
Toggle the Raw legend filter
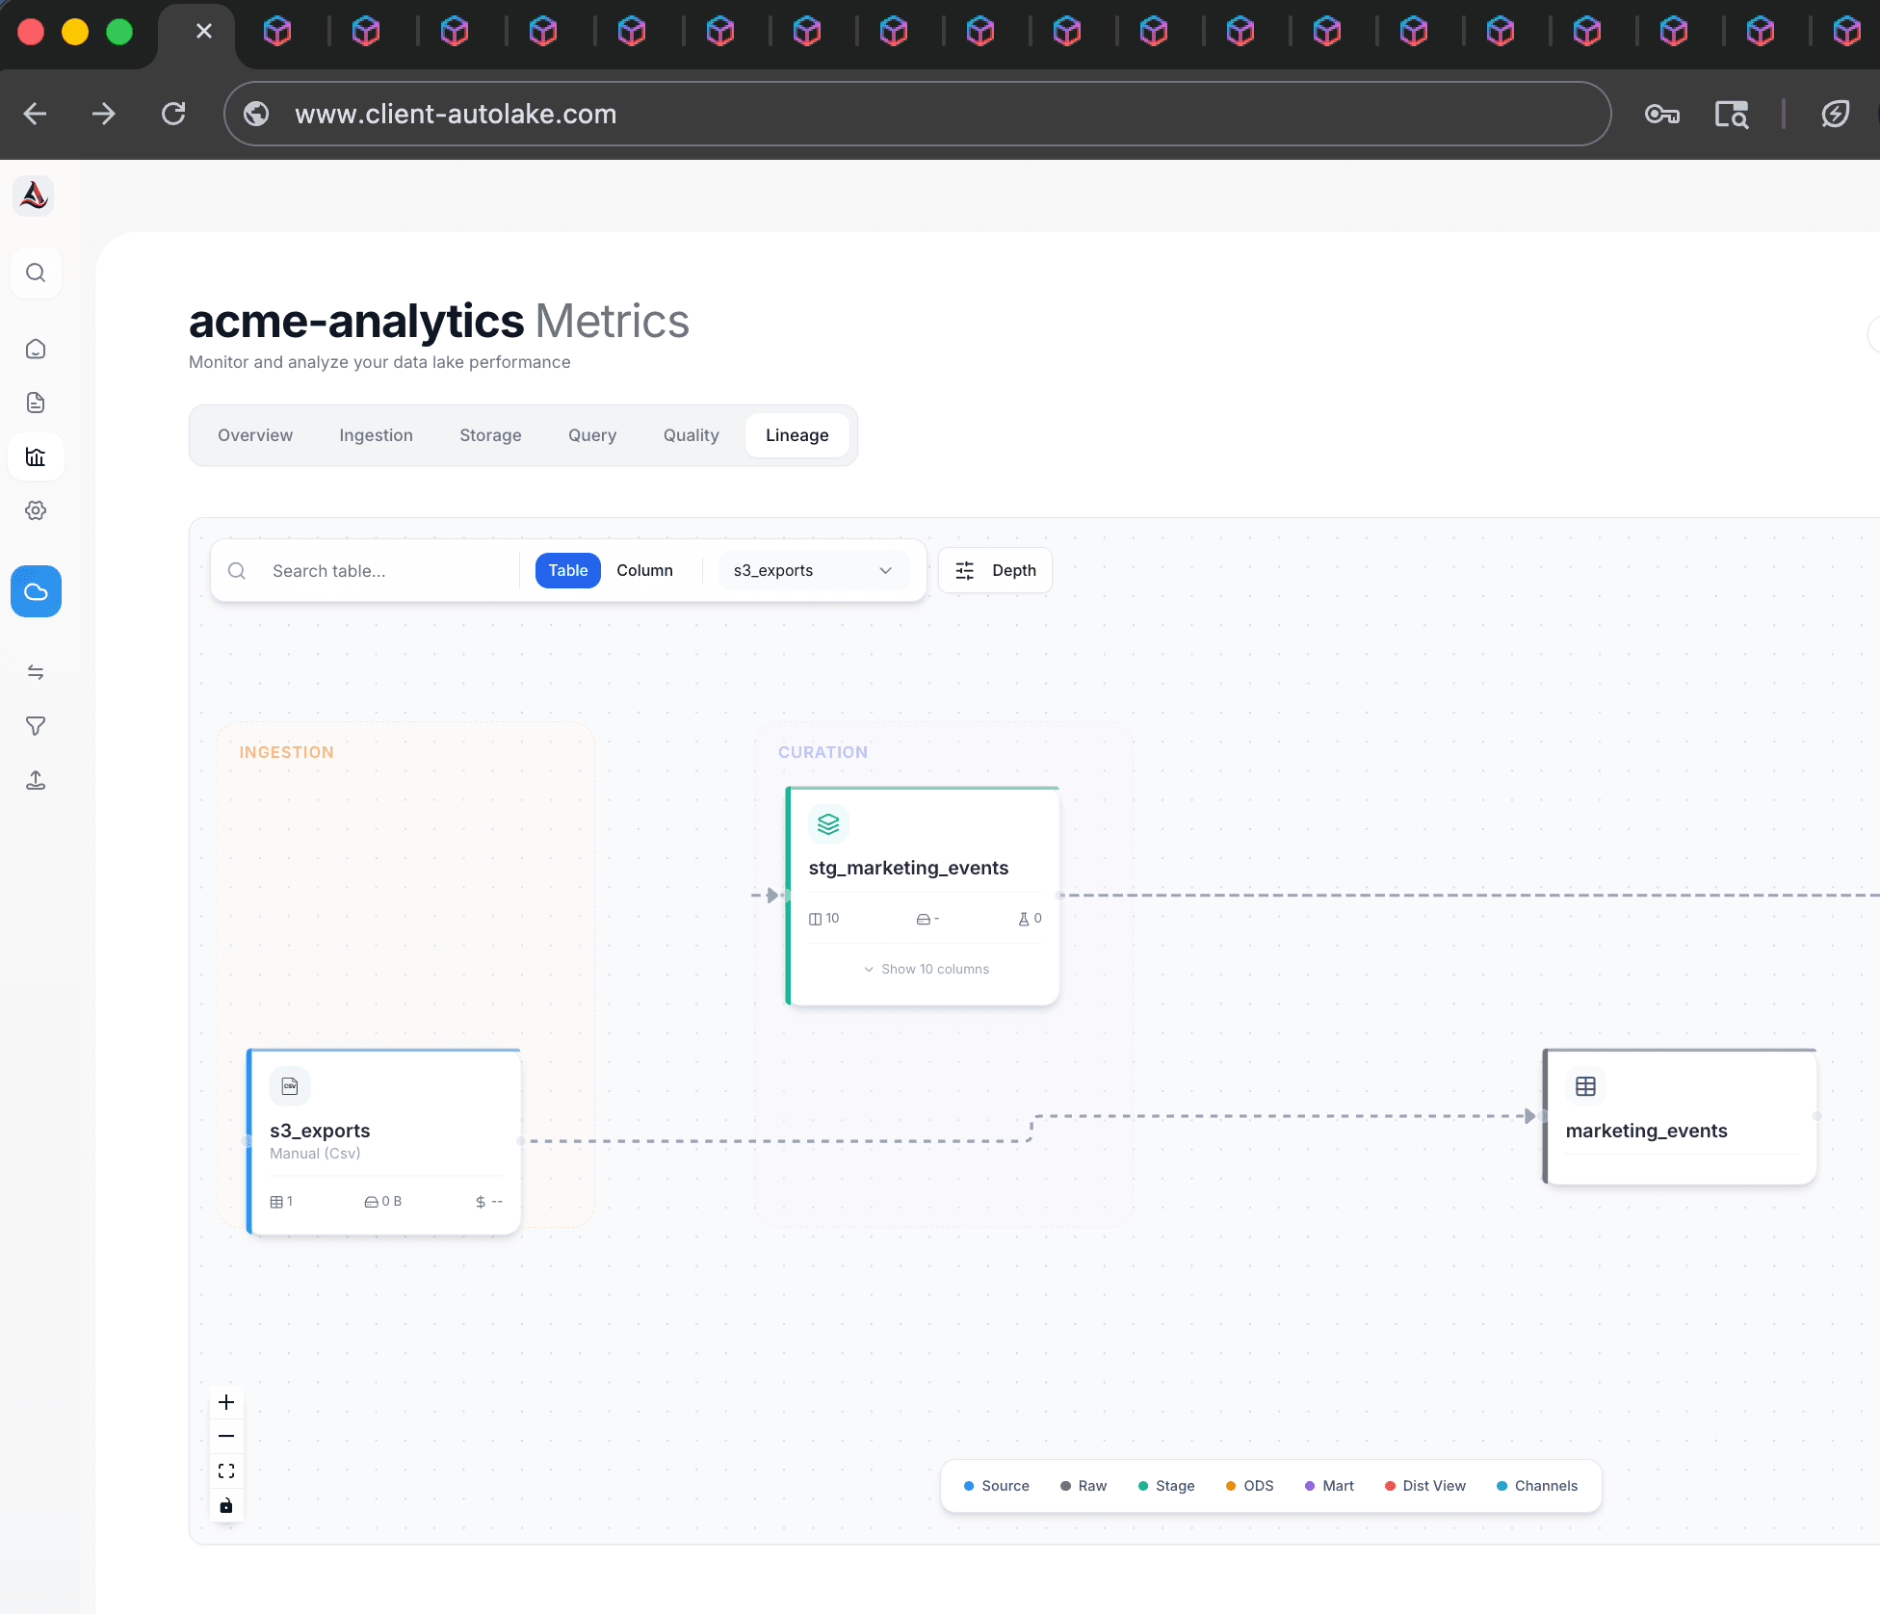click(1083, 1486)
